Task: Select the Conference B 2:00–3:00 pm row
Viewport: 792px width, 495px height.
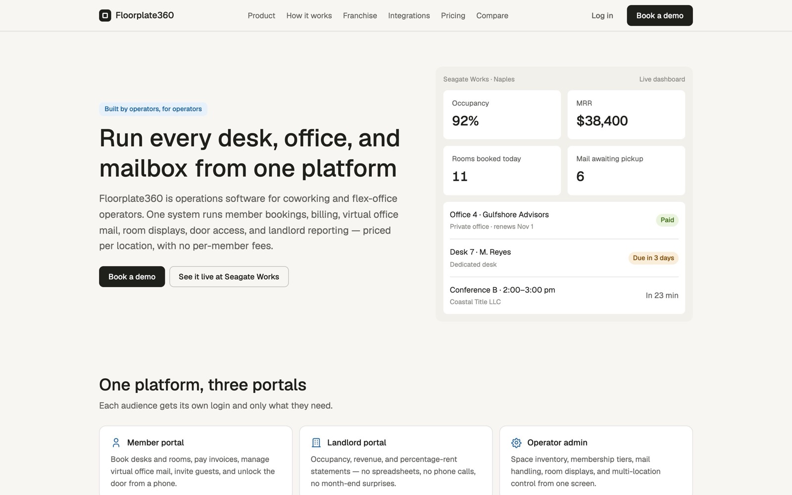Action: tap(564, 296)
